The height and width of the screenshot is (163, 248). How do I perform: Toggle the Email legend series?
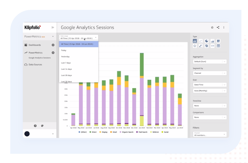pos(113,132)
